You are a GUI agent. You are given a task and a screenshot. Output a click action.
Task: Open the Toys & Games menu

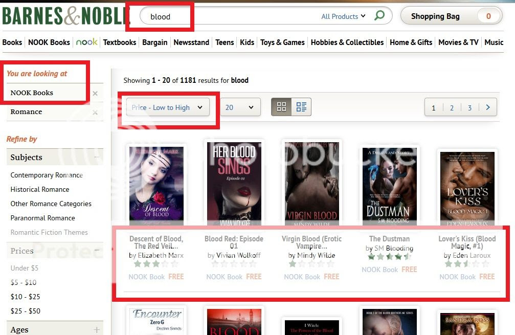tap(282, 42)
